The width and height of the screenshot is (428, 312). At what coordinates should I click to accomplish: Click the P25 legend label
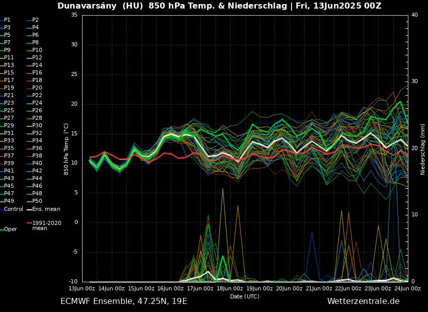coord(9,111)
